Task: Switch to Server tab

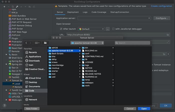Action: (60, 12)
